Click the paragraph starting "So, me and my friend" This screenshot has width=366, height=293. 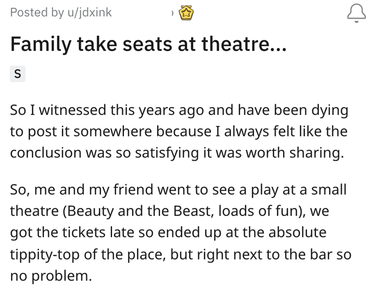coord(178,233)
